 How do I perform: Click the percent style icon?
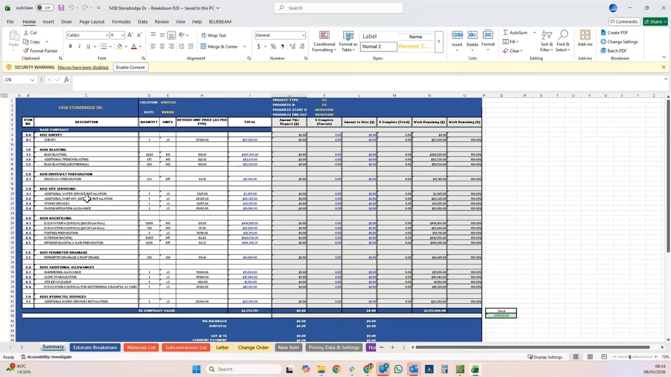click(x=273, y=46)
